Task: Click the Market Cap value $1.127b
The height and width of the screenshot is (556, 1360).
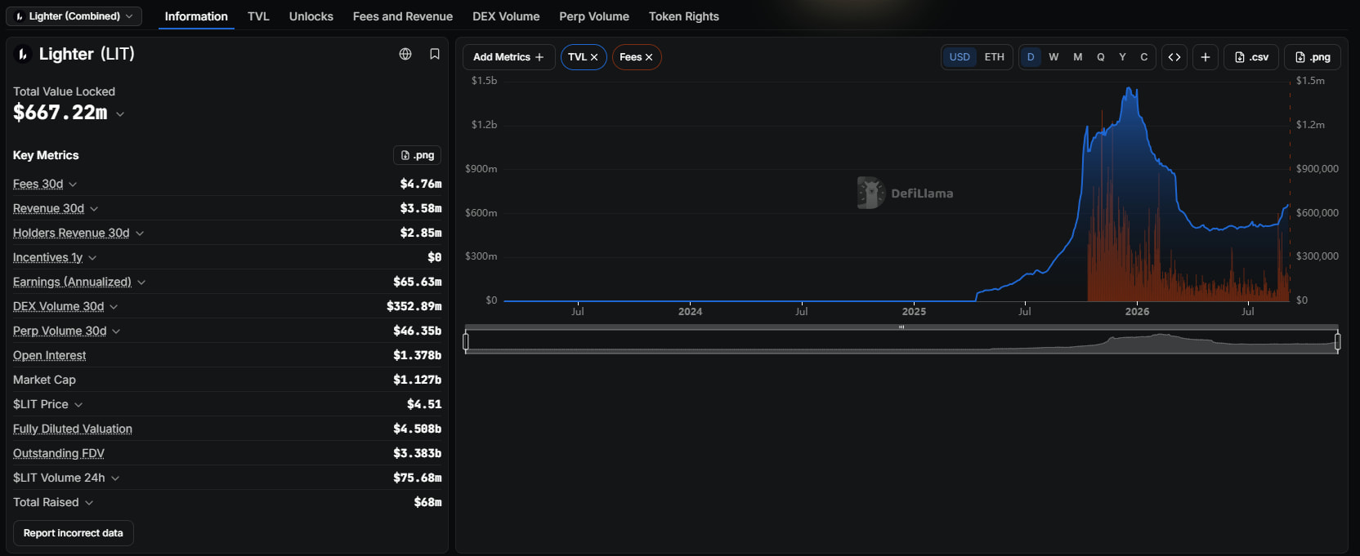Action: point(418,380)
